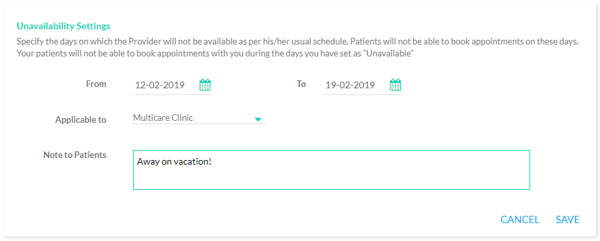
Task: Click the 'From' field label
Action: (96, 84)
